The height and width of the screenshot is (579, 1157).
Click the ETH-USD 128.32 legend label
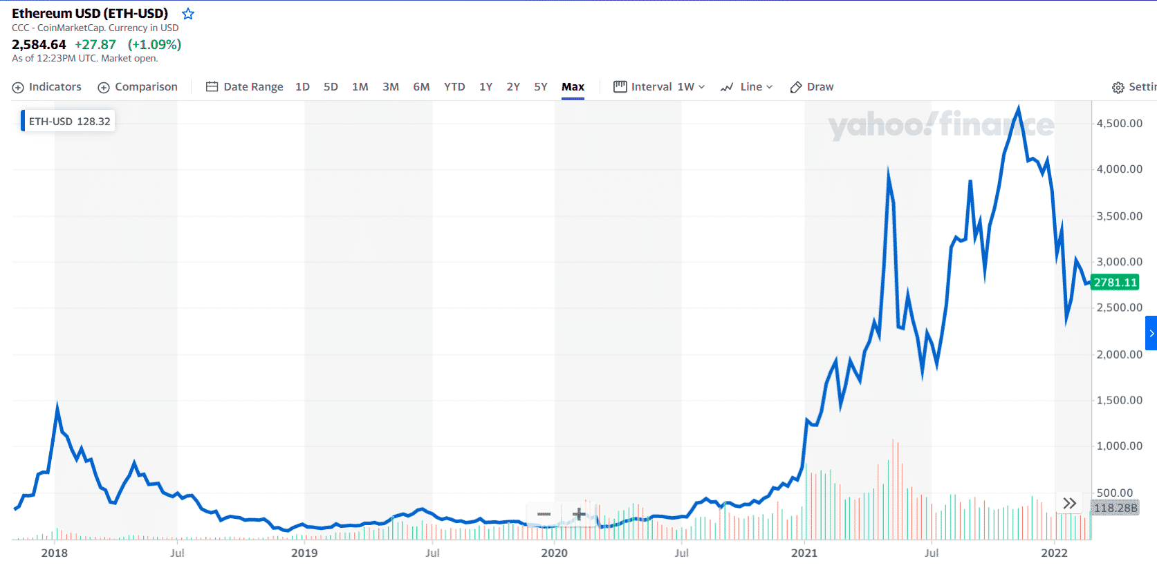click(x=68, y=122)
